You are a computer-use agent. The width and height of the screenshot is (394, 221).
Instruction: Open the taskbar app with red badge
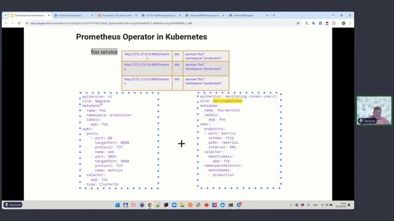tap(239, 204)
